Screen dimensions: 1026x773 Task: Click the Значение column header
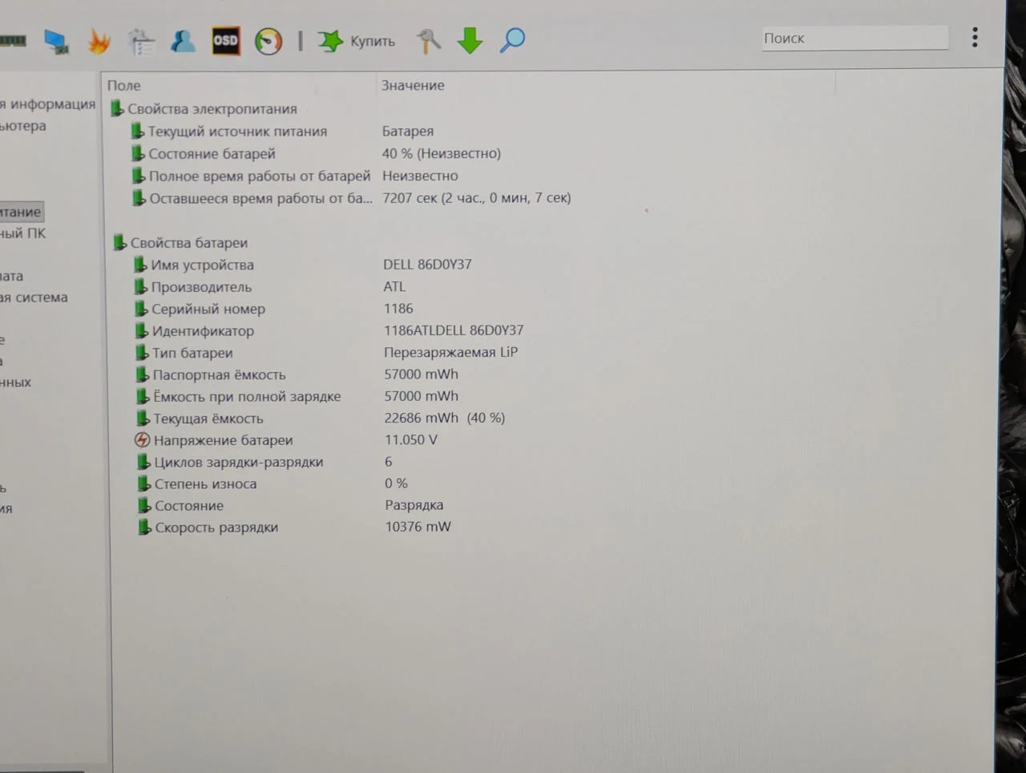(413, 85)
